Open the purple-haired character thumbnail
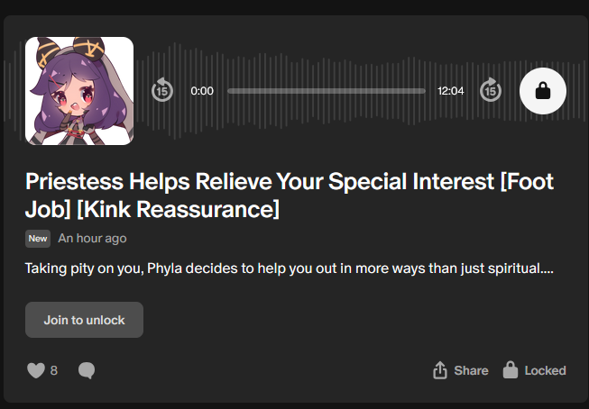589x409 pixels. point(79,91)
